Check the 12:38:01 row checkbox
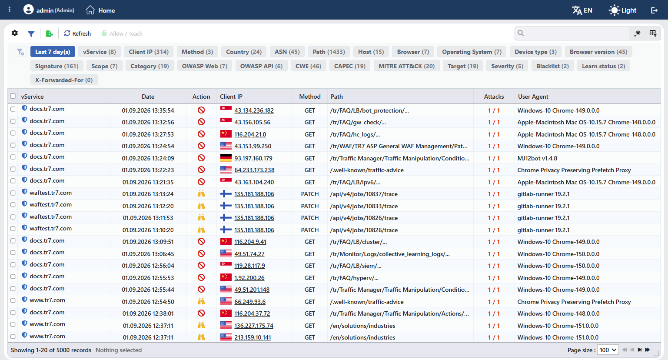The height and width of the screenshot is (360, 668). [13, 313]
